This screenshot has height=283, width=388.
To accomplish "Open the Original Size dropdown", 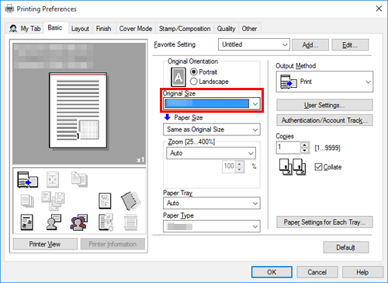I will tap(212, 103).
